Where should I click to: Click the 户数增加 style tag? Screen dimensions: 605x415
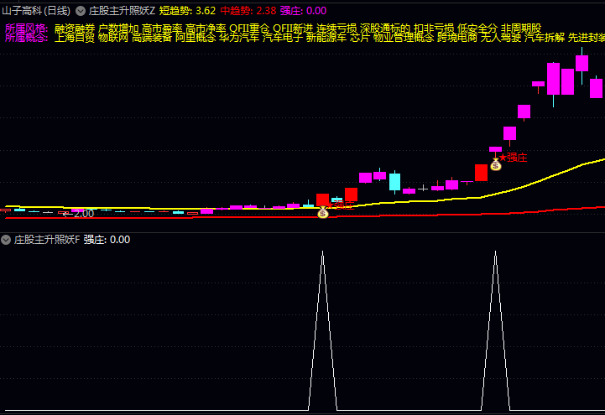(x=118, y=29)
